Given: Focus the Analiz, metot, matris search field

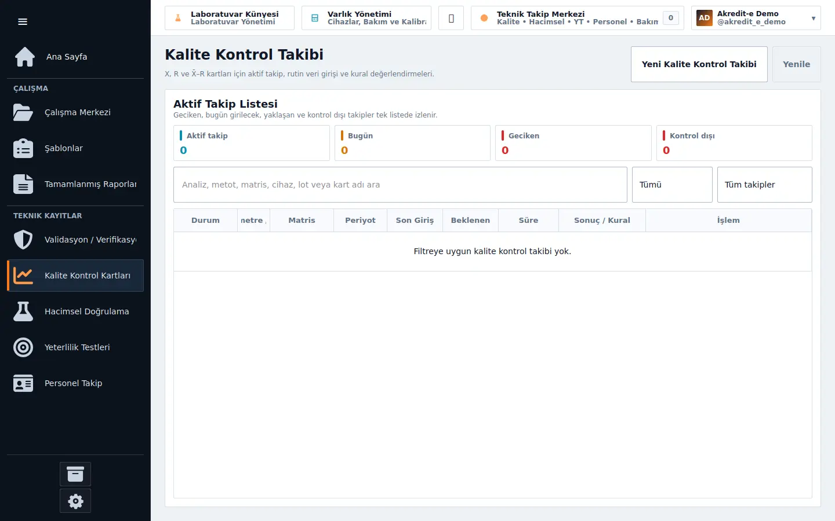Looking at the screenshot, I should (x=400, y=185).
